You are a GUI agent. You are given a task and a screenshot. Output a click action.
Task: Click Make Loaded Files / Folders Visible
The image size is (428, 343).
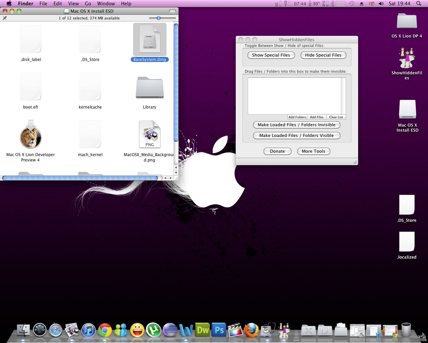pyautogui.click(x=297, y=135)
